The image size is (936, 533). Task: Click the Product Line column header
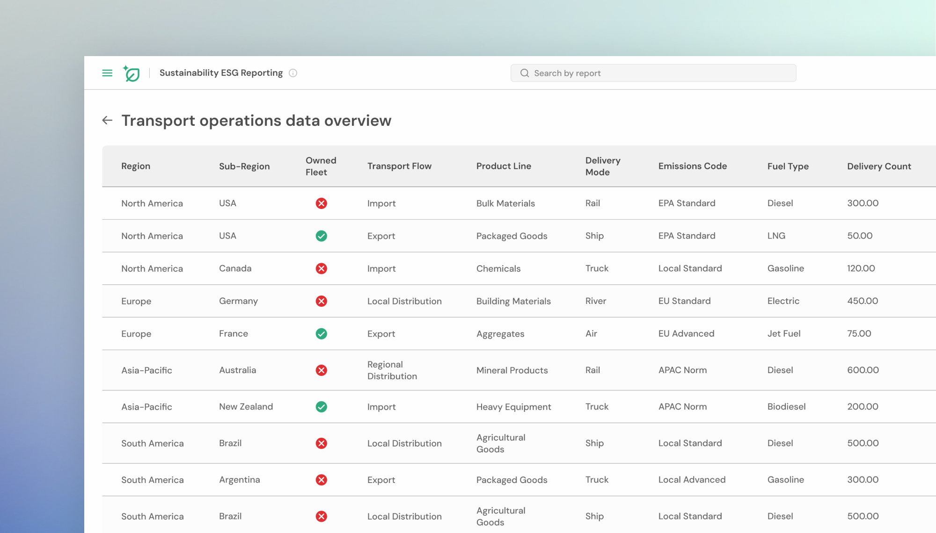click(504, 166)
